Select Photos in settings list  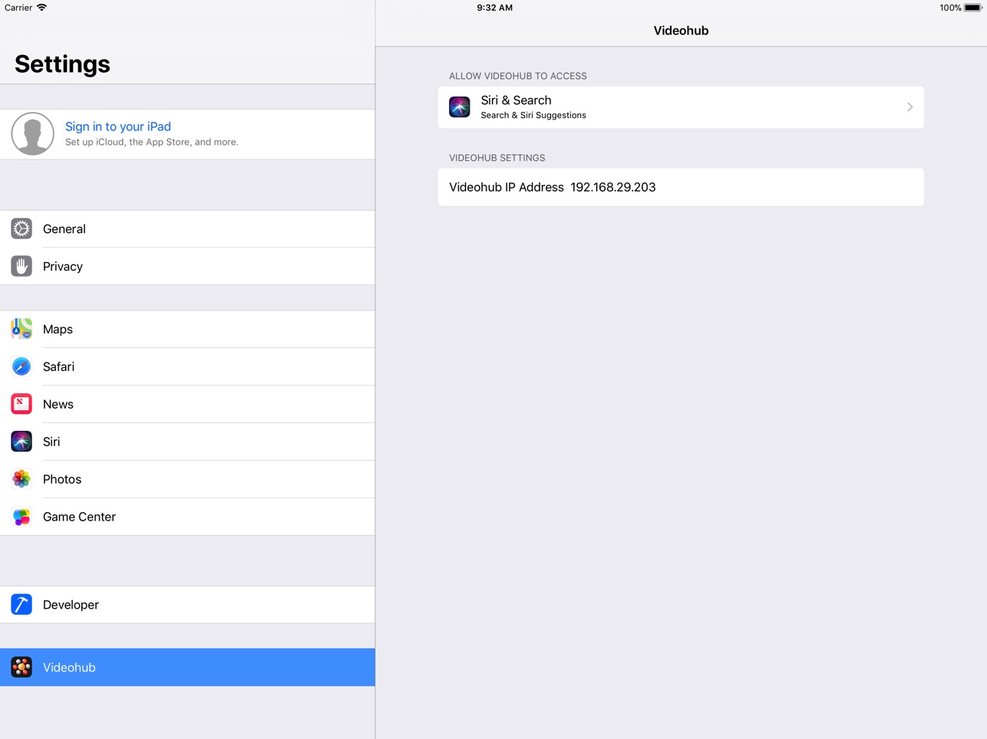[187, 479]
